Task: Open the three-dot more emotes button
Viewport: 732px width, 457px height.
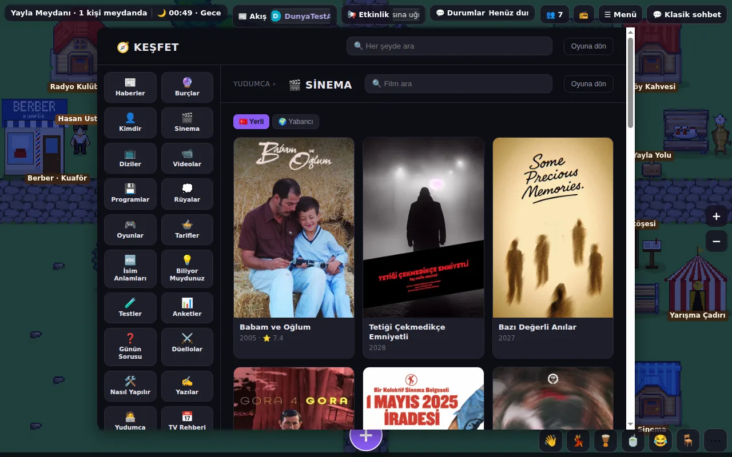Action: [x=715, y=441]
